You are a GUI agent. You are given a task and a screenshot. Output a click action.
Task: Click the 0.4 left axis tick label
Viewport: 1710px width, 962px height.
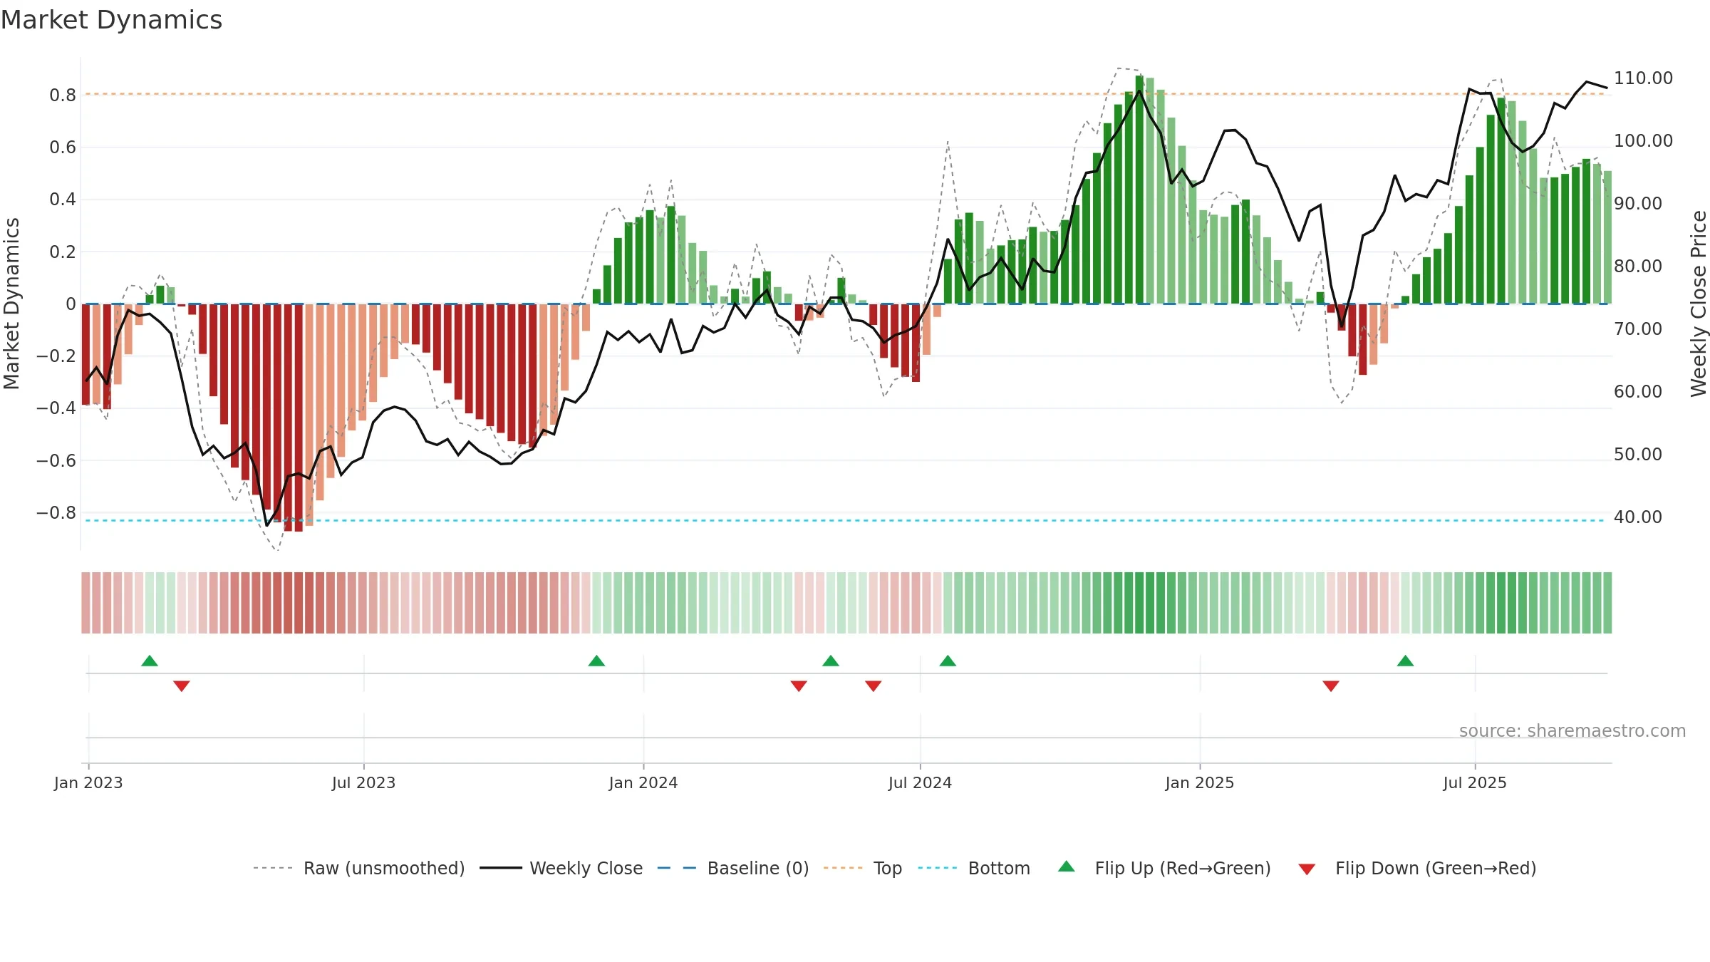click(x=63, y=200)
